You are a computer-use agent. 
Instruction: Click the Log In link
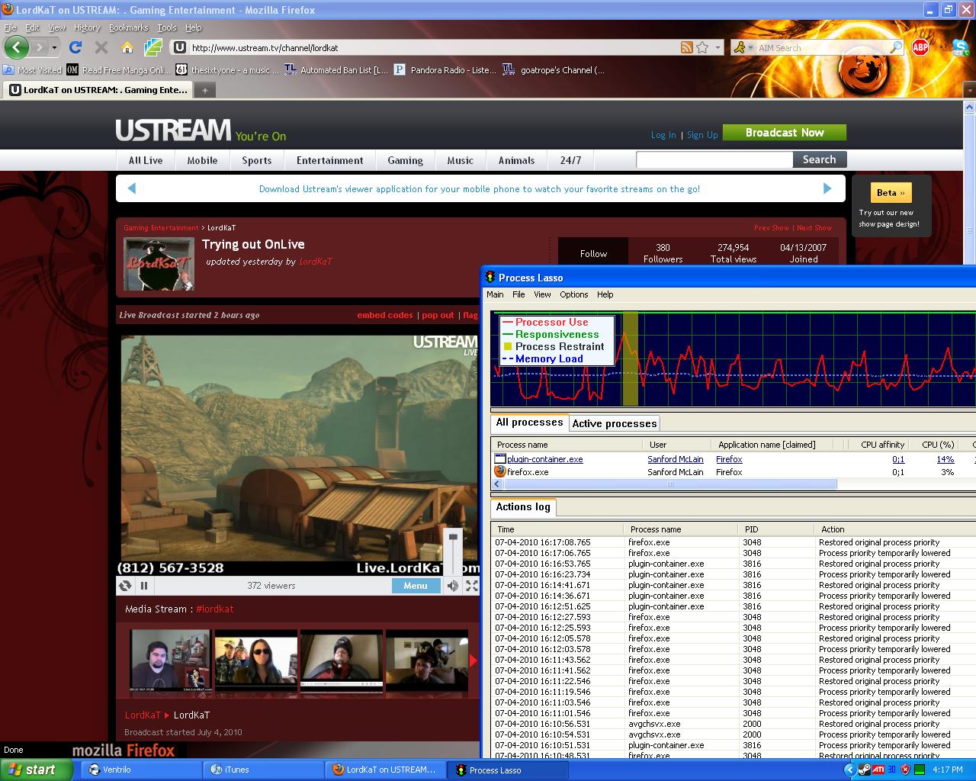click(x=663, y=135)
